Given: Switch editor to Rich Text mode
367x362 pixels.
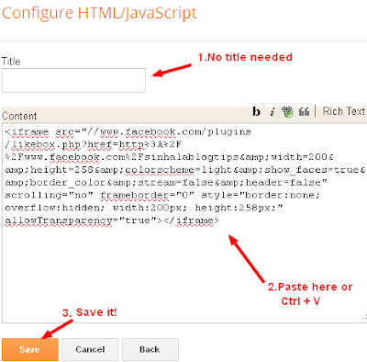Looking at the screenshot, I should [344, 111].
